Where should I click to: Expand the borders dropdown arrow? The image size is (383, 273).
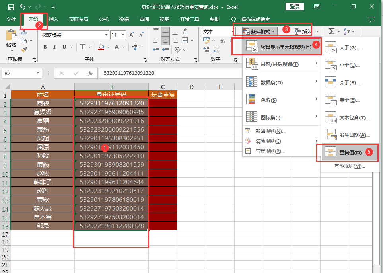pos(89,47)
